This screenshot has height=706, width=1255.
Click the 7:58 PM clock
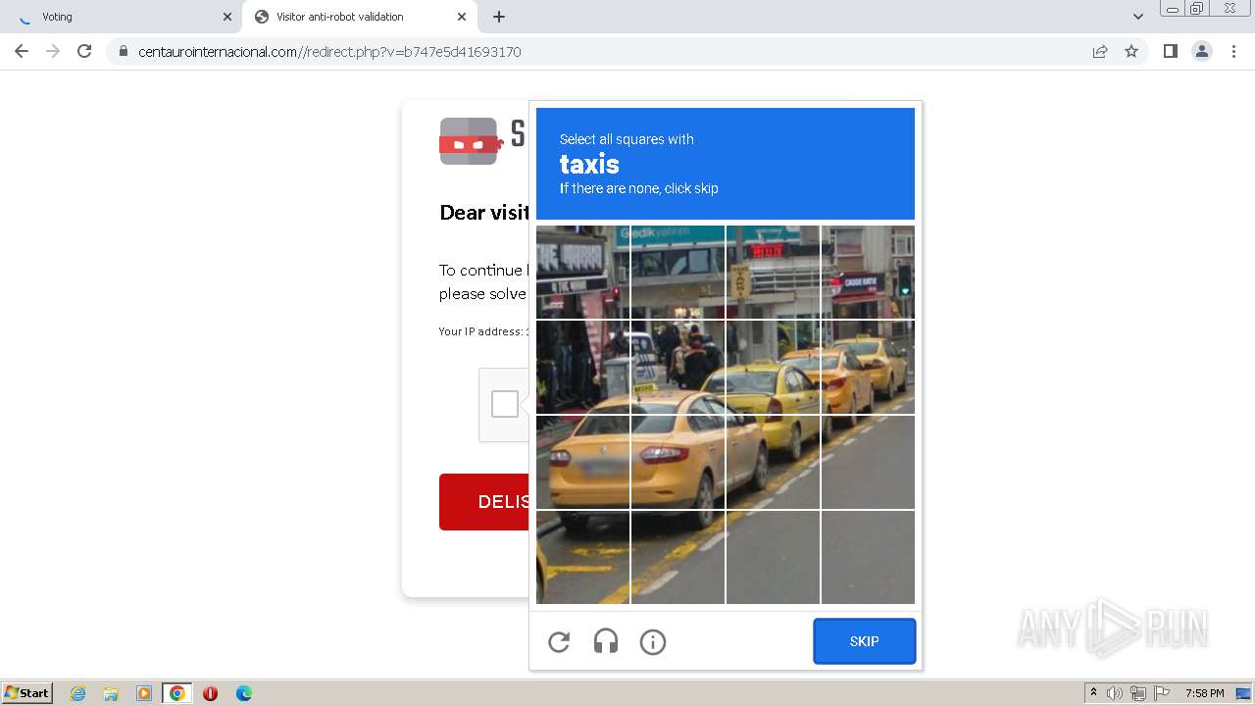coord(1204,693)
